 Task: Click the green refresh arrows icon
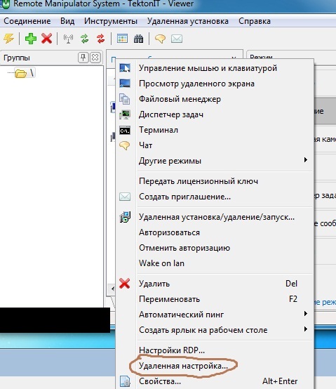[x=84, y=39]
